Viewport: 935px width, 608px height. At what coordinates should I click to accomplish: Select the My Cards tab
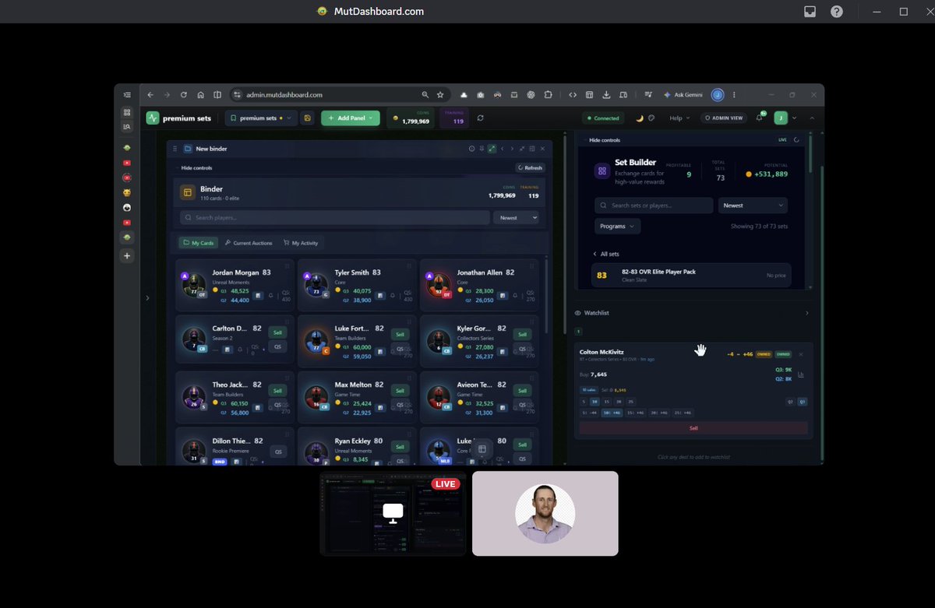click(198, 243)
